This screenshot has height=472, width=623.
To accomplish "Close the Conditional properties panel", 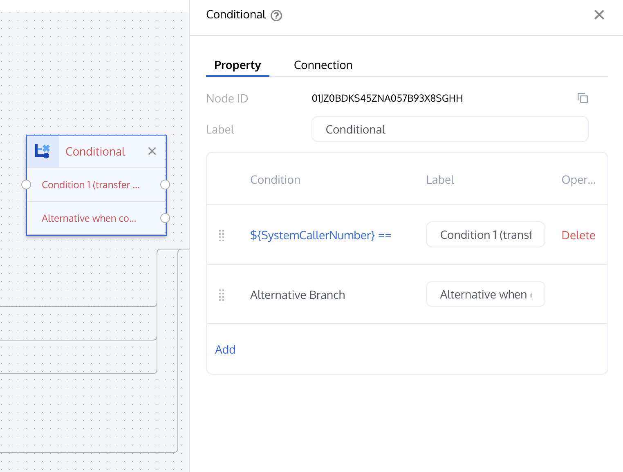I will click(x=599, y=15).
